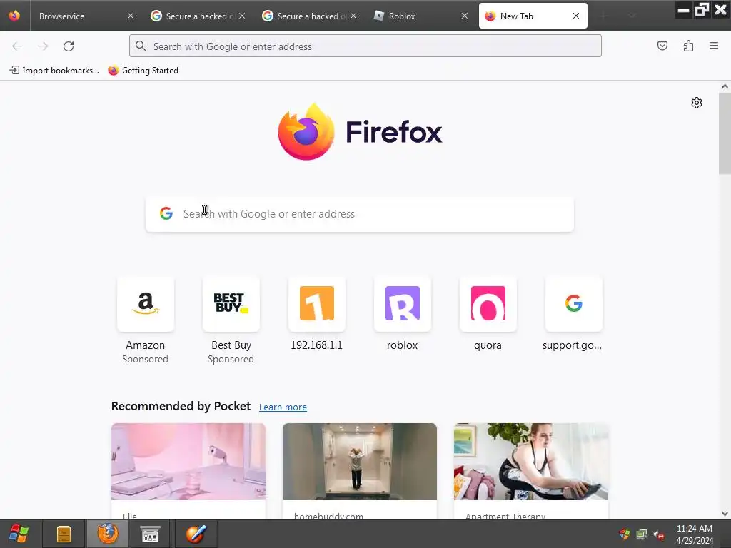Reload the current page
The image size is (731, 548).
coord(69,46)
